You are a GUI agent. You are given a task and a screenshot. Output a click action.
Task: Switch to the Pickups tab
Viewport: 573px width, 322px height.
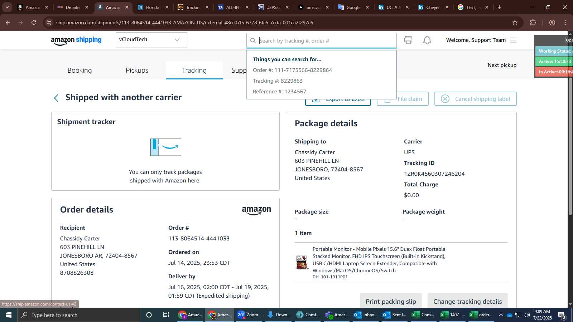[137, 70]
